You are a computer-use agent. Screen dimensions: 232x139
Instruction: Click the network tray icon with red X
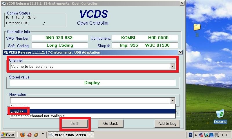201,135
